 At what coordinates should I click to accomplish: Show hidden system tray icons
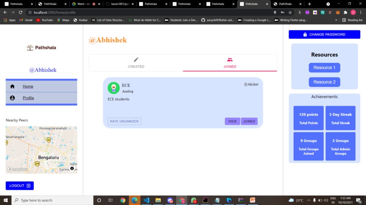(309, 200)
